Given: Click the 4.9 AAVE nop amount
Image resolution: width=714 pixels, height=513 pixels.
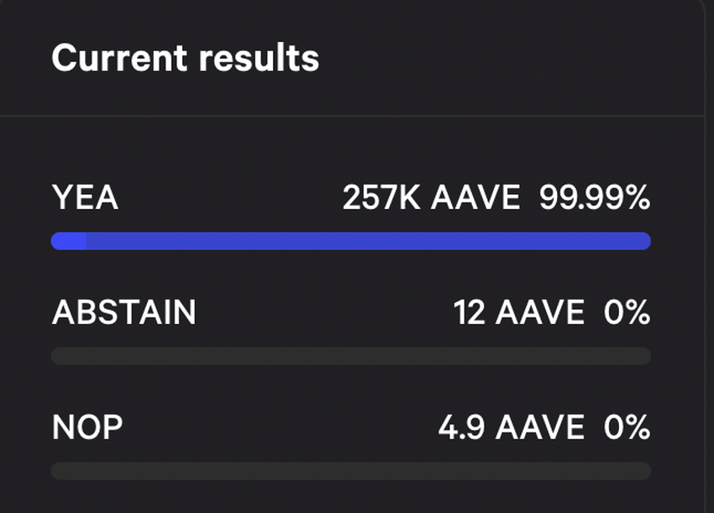Looking at the screenshot, I should coord(512,426).
